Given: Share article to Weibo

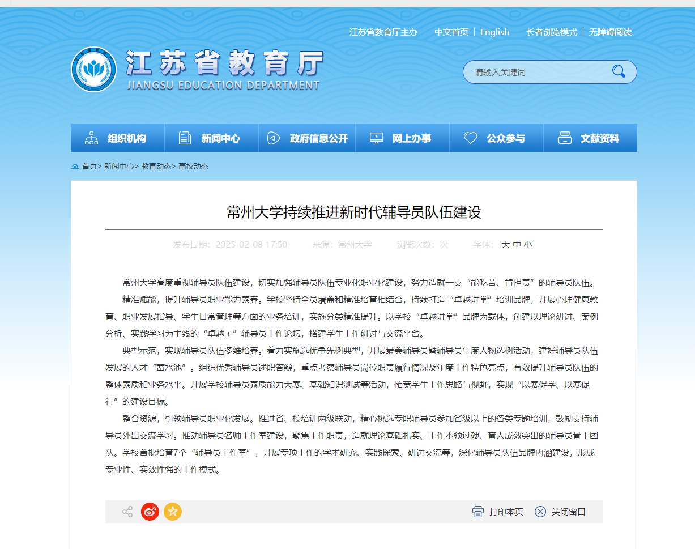Looking at the screenshot, I should point(150,512).
